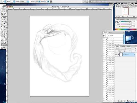137x103 pixels.
Task: Click the foreground color swatch in toolbox
Action: (x=2, y=38)
